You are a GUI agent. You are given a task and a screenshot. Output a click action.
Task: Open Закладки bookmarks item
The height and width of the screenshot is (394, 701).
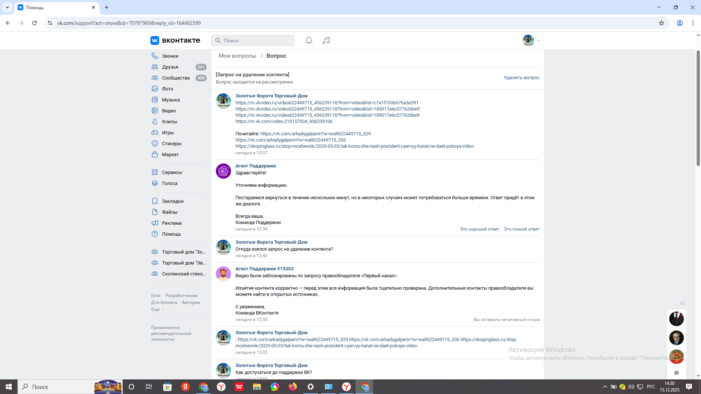(172, 201)
